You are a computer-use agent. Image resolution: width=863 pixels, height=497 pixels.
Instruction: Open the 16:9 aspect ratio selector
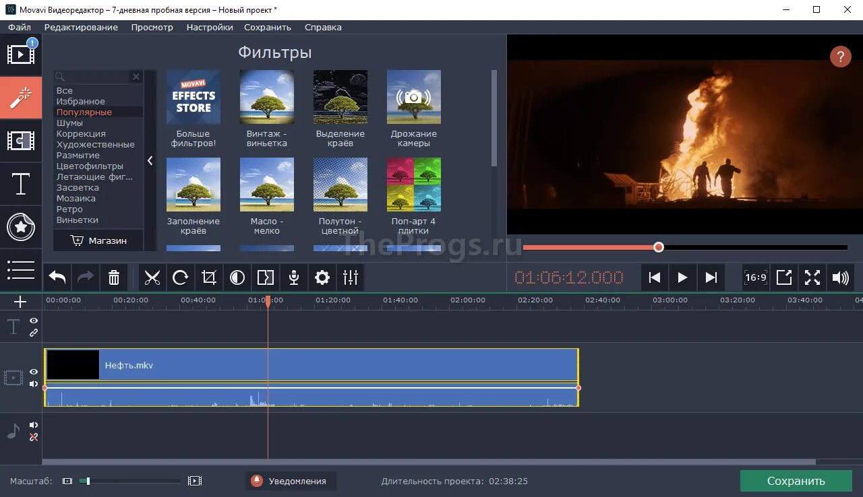(756, 277)
